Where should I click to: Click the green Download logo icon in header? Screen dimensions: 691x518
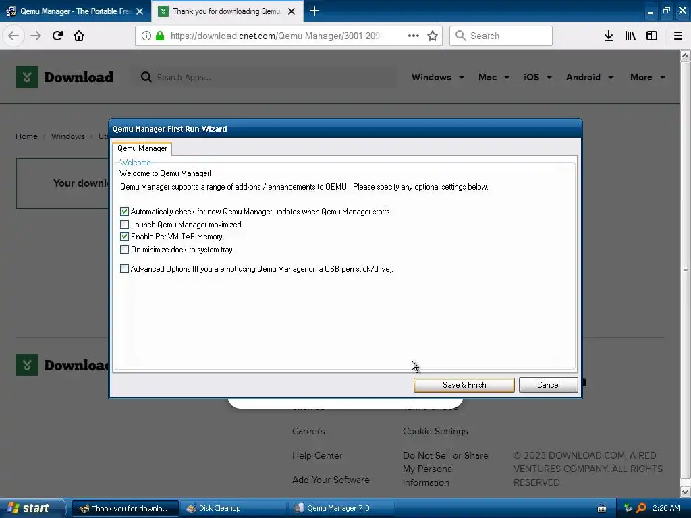[x=27, y=77]
